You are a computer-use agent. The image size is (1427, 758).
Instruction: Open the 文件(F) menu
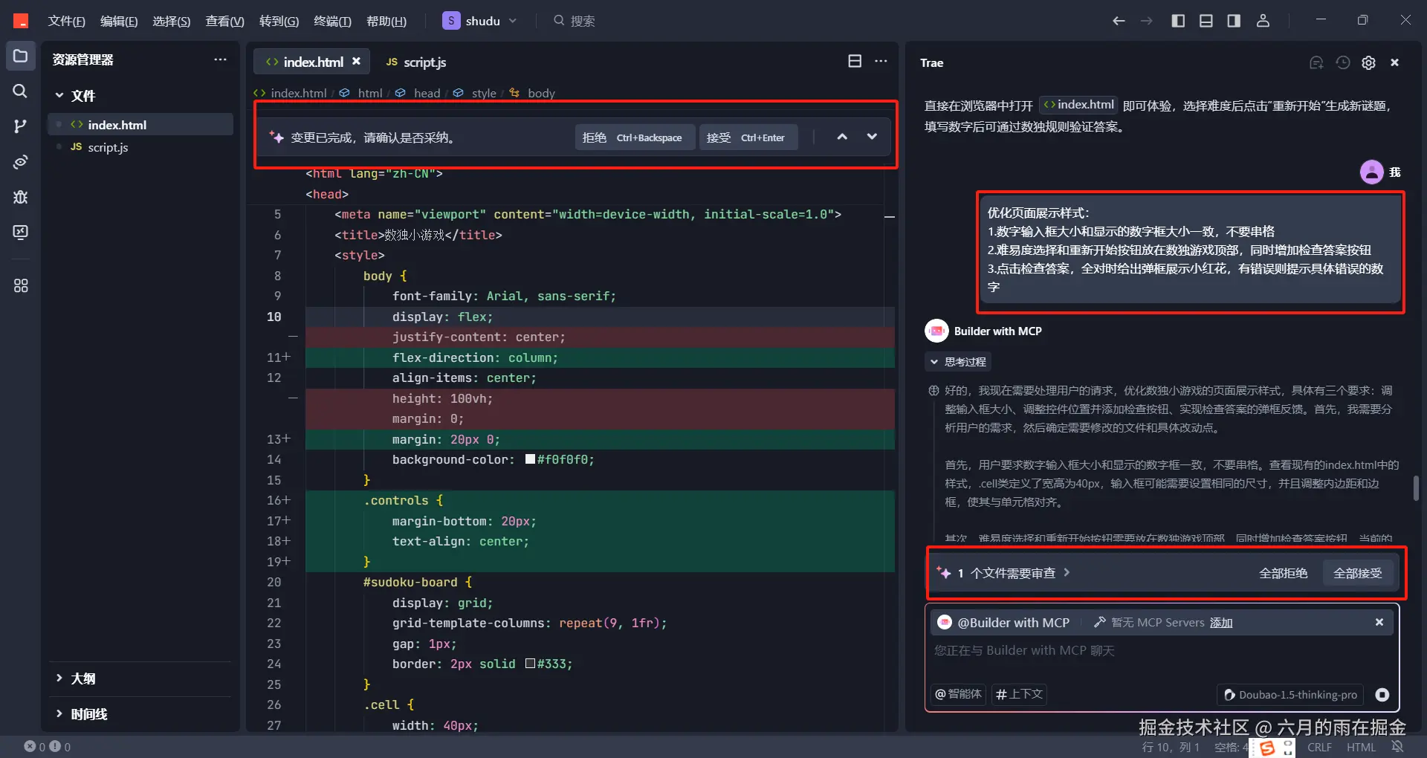[x=66, y=21]
